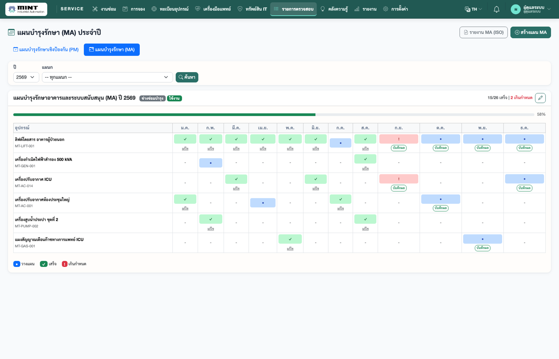Expand the user account menu chevron
Viewport: 559px width, 359px height.
click(x=549, y=9)
